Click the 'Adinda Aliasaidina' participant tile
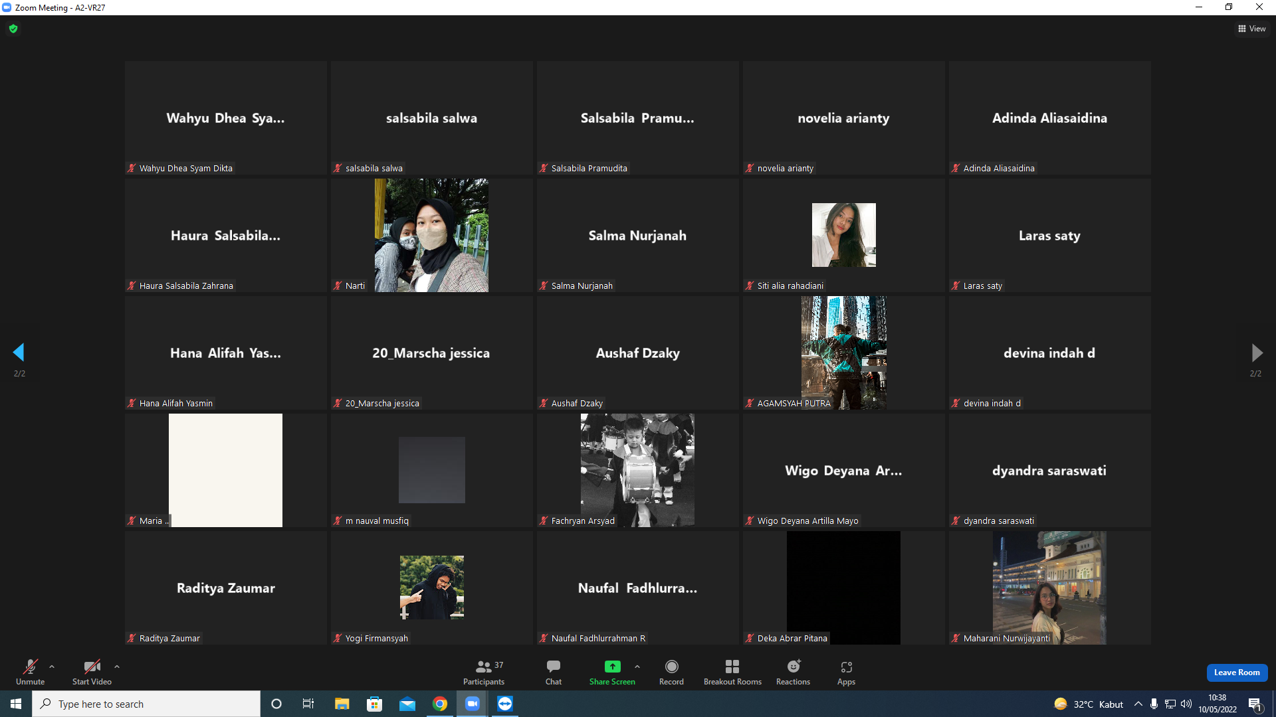This screenshot has width=1276, height=717. [x=1050, y=118]
